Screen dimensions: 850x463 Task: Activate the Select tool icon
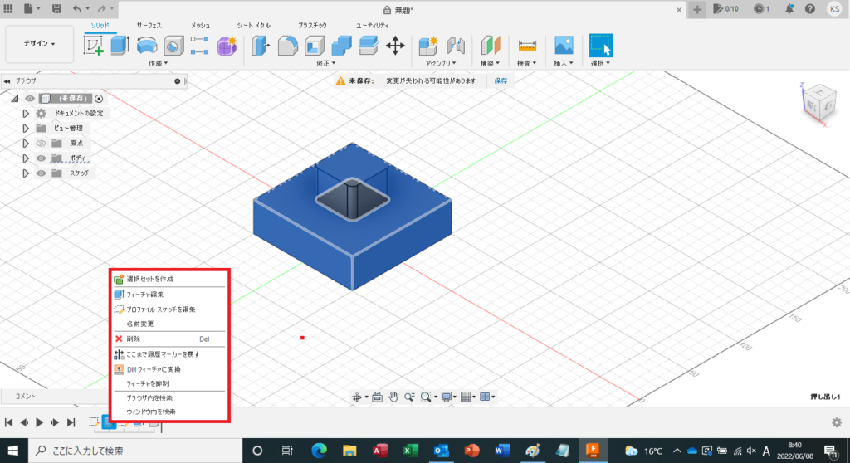(601, 46)
